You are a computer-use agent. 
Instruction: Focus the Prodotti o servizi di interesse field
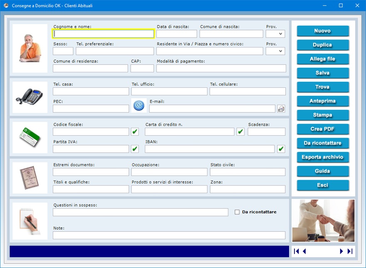(169, 189)
